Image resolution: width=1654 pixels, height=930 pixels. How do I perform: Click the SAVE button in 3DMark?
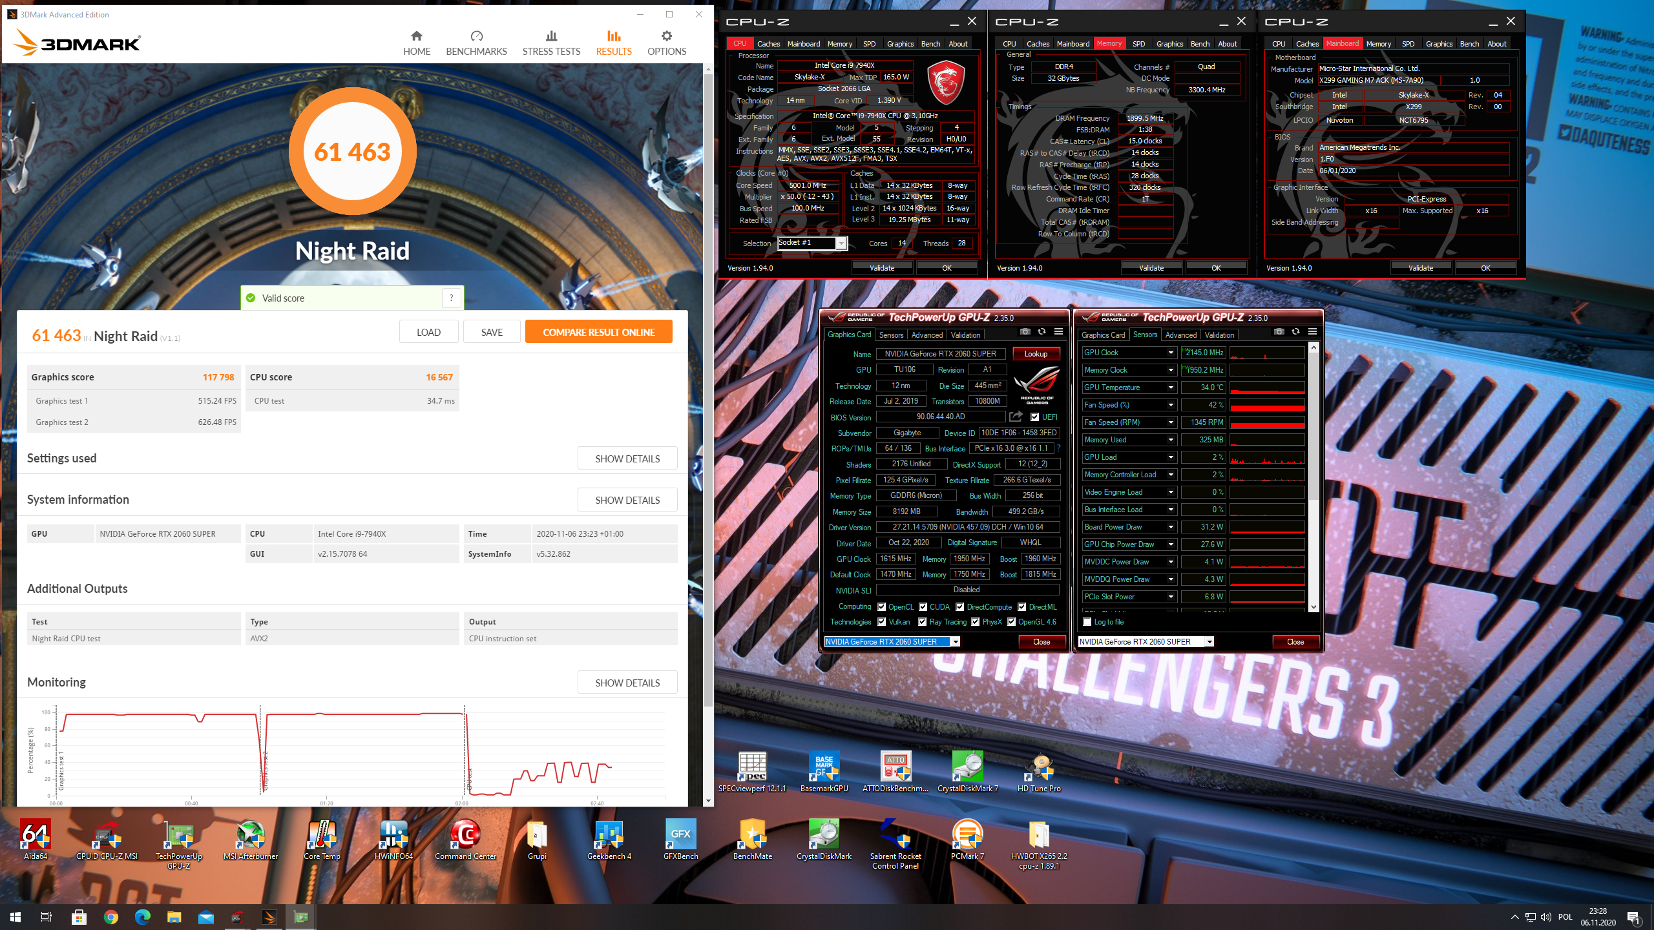492,332
